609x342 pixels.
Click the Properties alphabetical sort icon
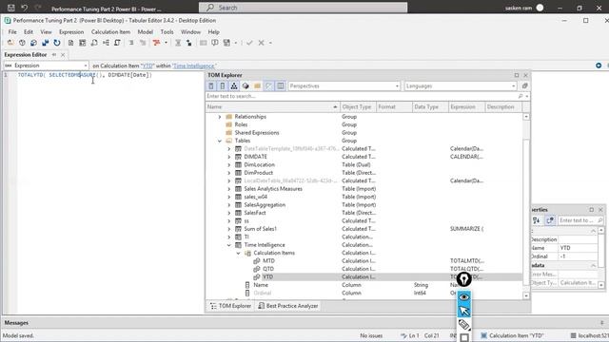coord(537,220)
